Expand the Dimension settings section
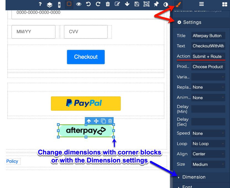Image resolution: width=230 pixels, height=188 pixels. (194, 177)
